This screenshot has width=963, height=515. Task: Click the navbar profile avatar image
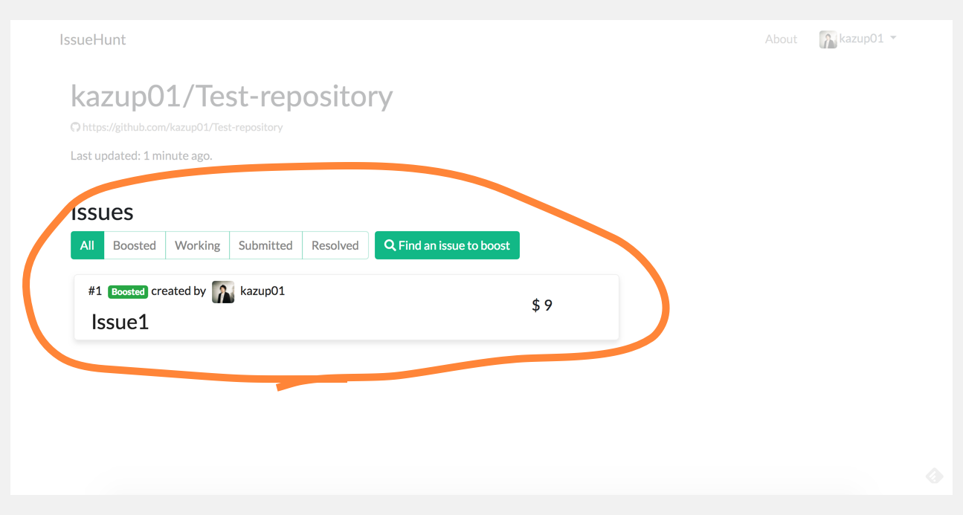coord(828,39)
